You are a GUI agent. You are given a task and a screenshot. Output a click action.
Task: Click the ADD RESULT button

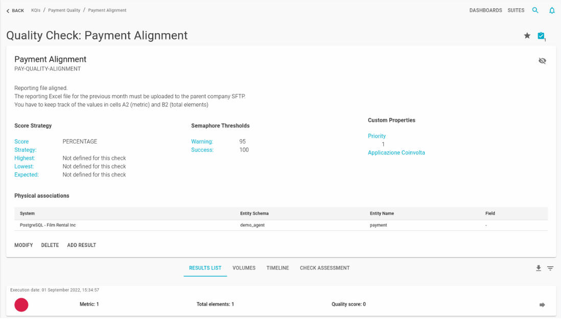(x=82, y=245)
